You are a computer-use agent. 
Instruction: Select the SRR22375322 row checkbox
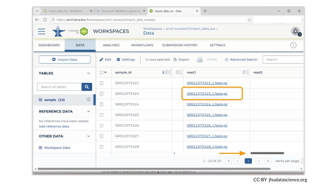click(102, 83)
